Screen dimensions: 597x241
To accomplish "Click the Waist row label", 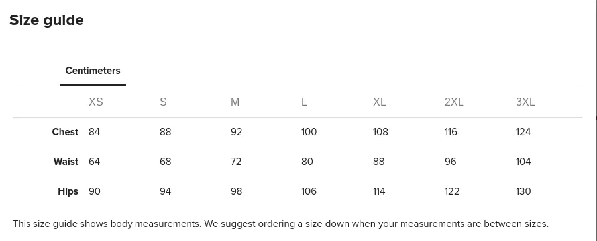I will click(66, 162).
